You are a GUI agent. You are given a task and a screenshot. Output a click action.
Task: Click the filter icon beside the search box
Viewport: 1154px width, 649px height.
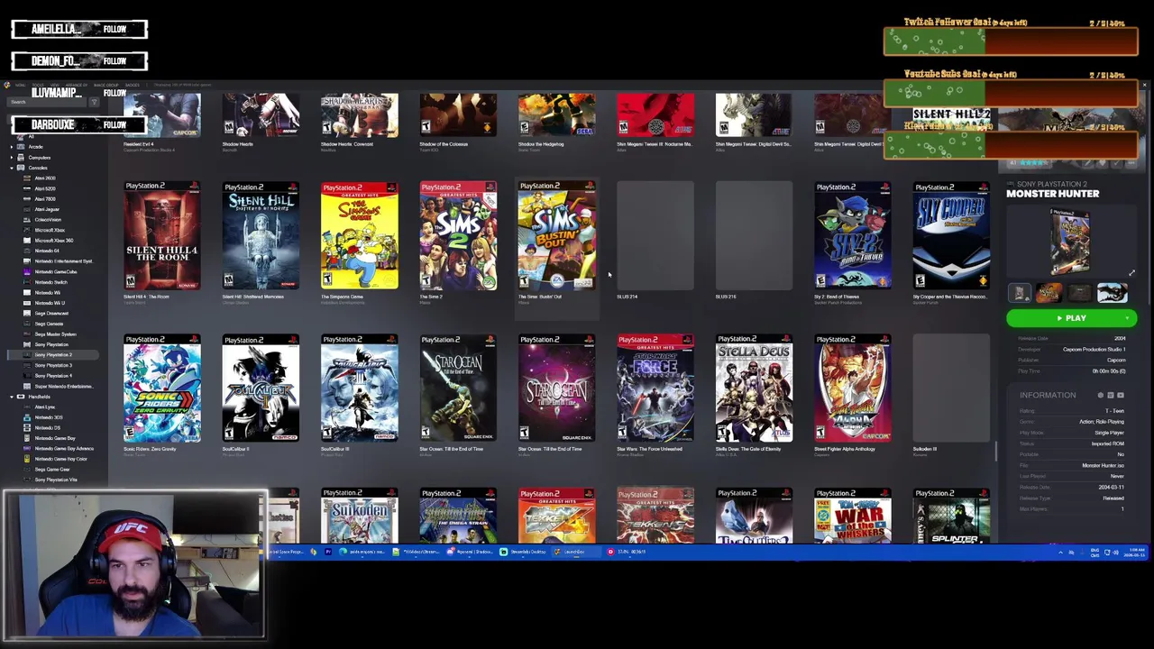coord(94,102)
